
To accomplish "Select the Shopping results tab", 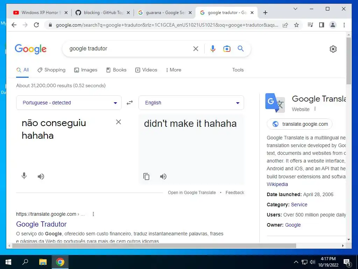I will pyautogui.click(x=51, y=70).
